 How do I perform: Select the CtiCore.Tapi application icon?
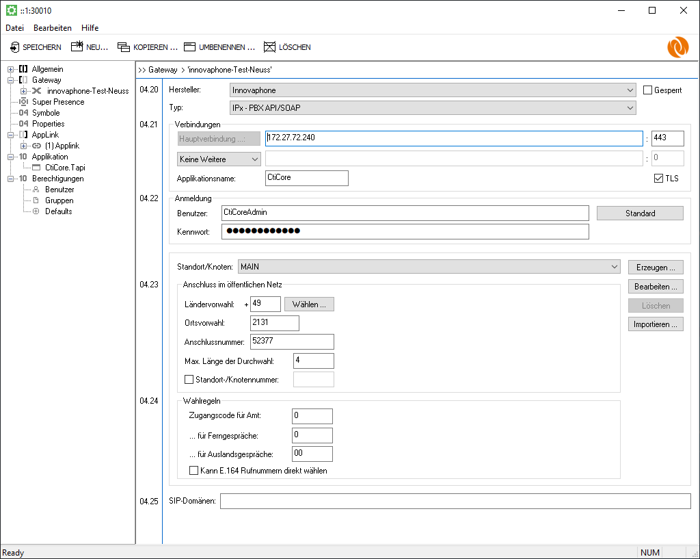point(37,168)
